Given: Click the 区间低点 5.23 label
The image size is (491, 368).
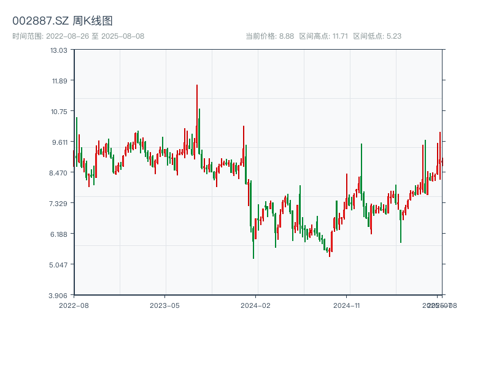Looking at the screenshot, I should click(x=377, y=36).
